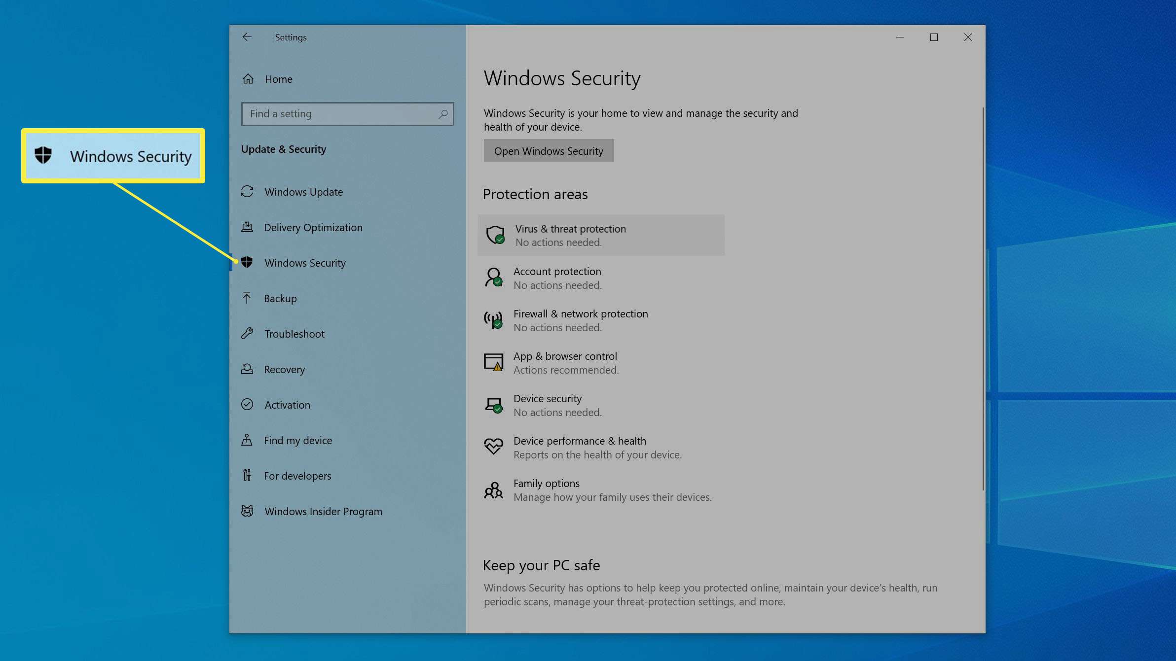The width and height of the screenshot is (1176, 661).
Task: Click the For developers tools icon
Action: 247,475
